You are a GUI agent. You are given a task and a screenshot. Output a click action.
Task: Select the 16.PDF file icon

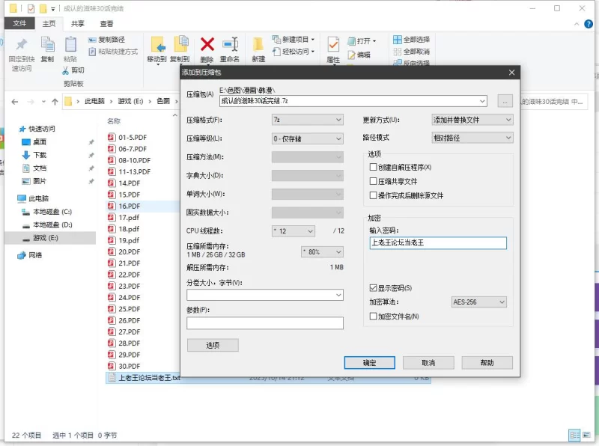coord(112,206)
